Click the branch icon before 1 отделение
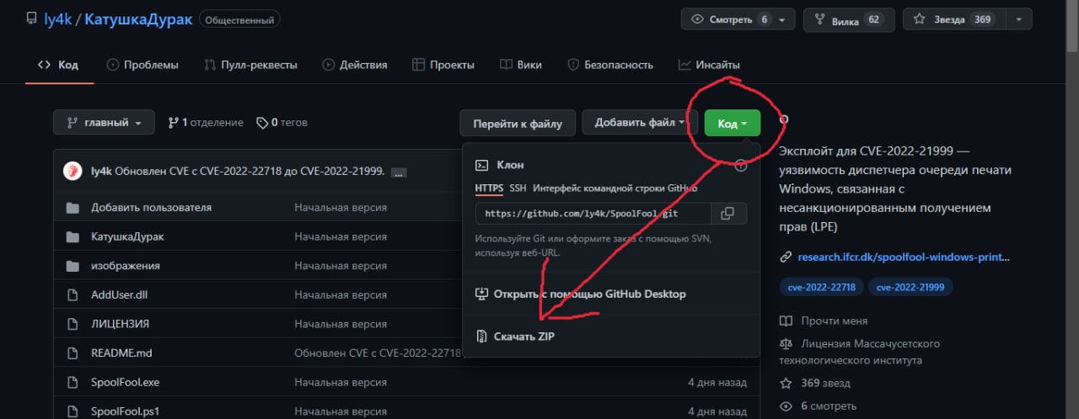This screenshot has height=419, width=1079. tap(174, 123)
